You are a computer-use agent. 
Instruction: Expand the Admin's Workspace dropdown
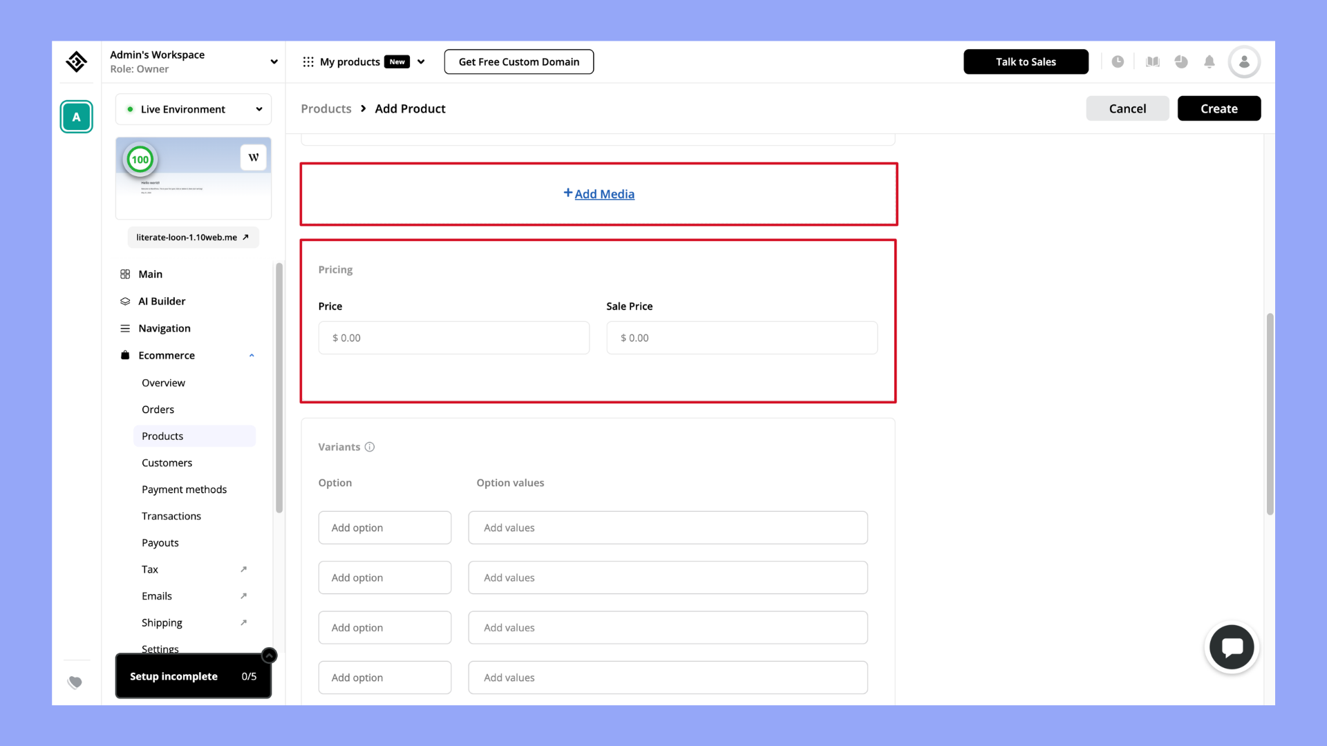[274, 61]
